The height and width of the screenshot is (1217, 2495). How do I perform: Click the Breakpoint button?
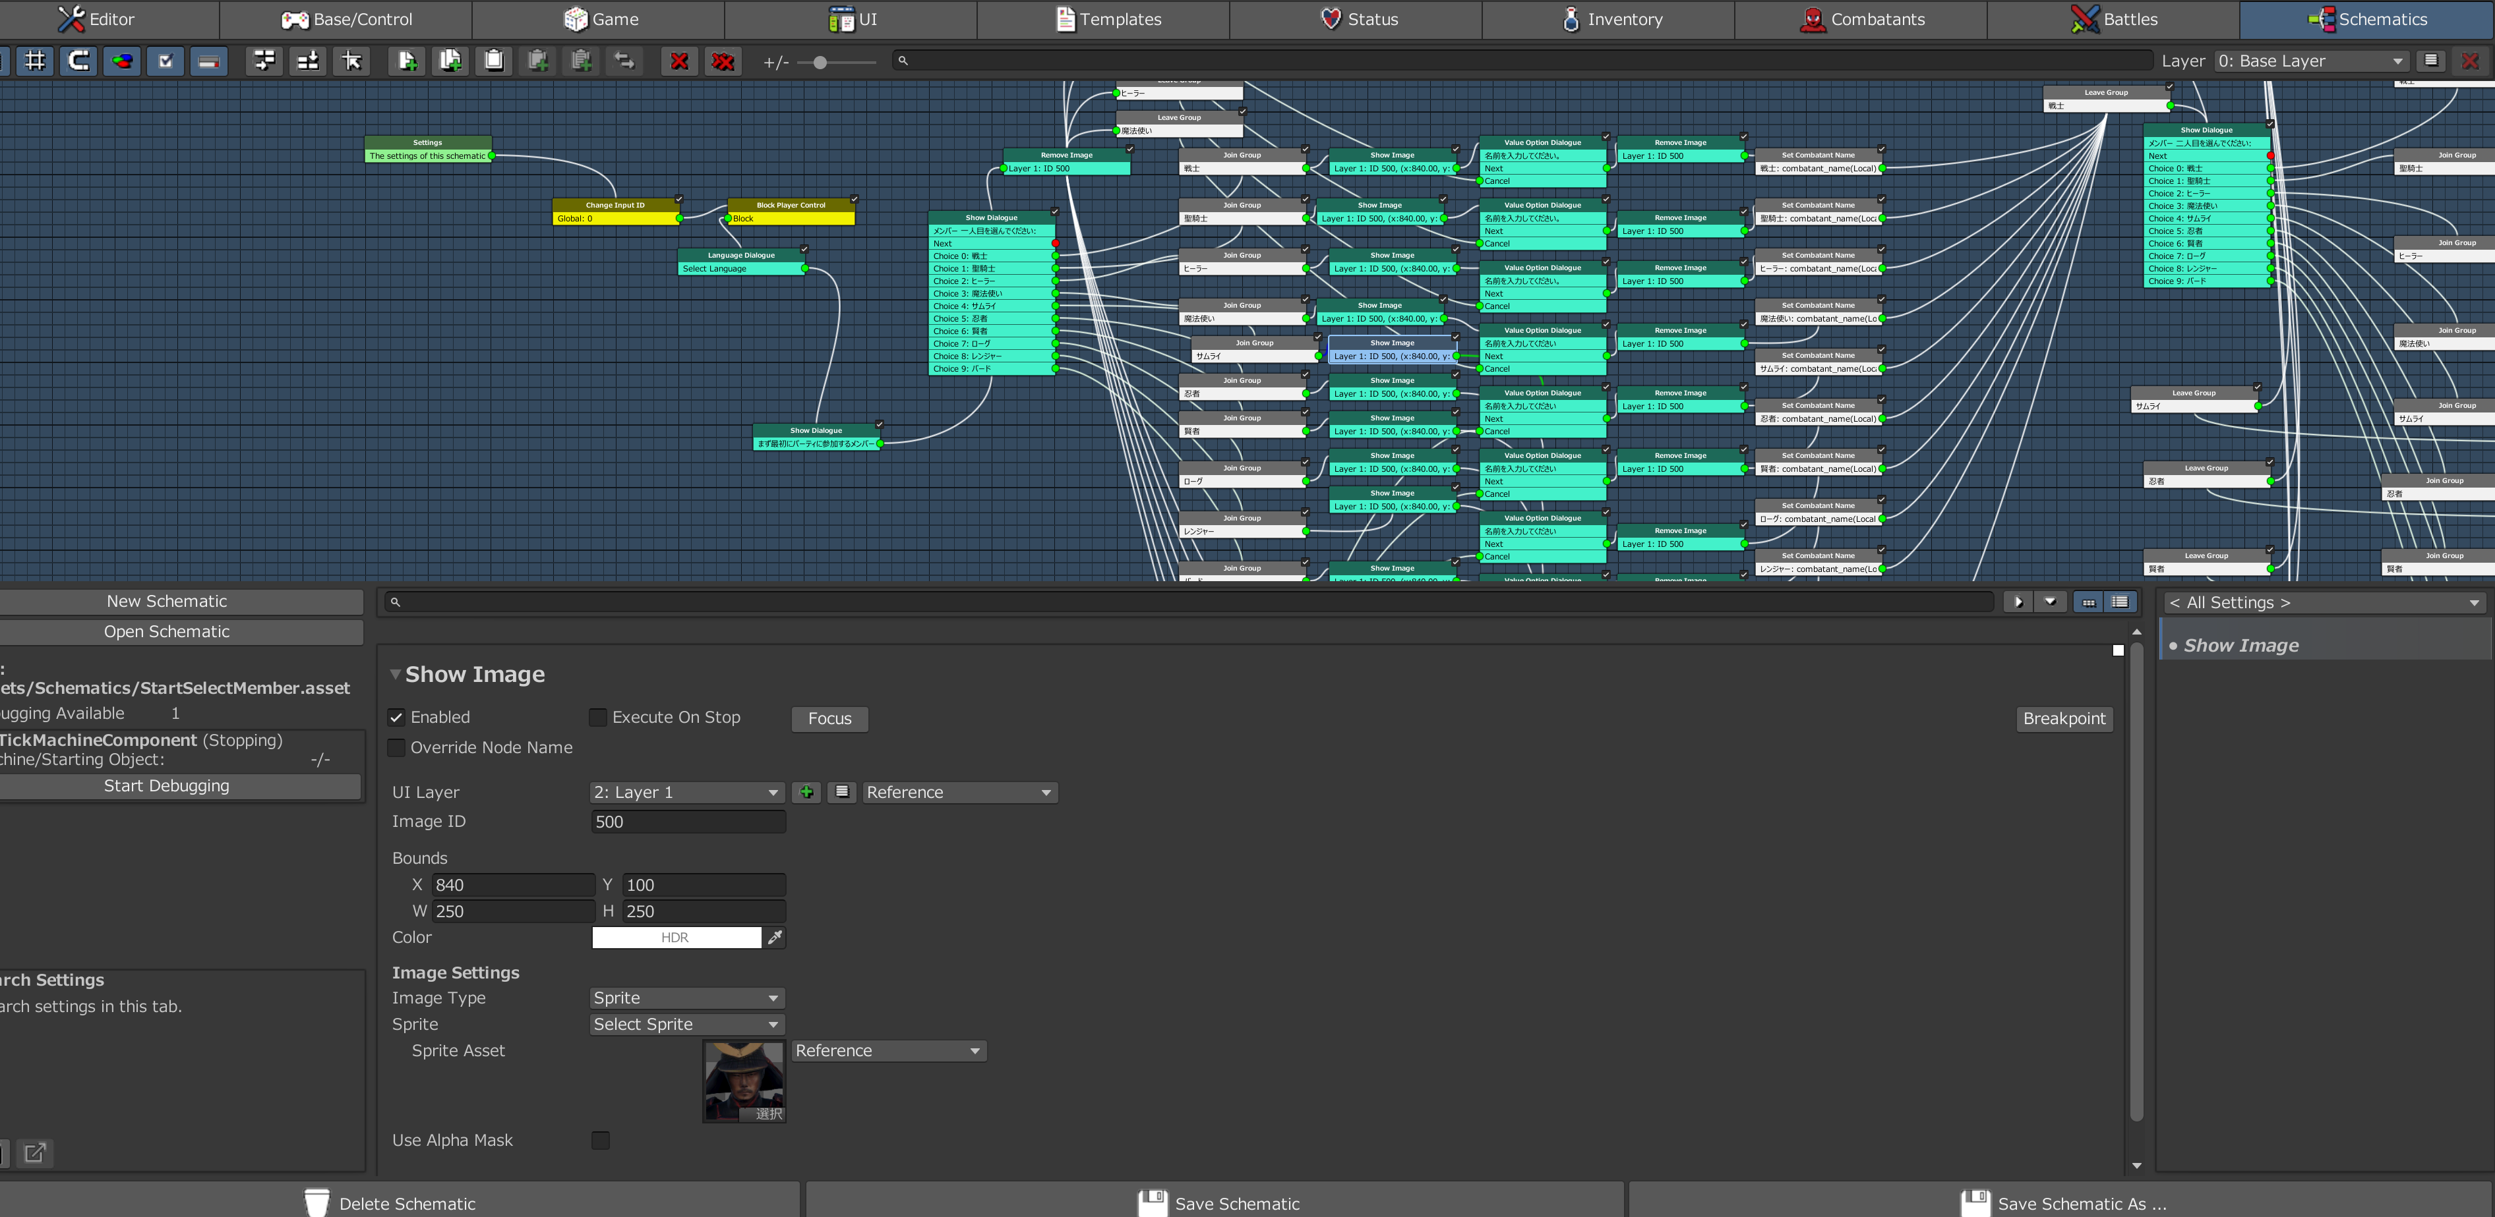2064,718
